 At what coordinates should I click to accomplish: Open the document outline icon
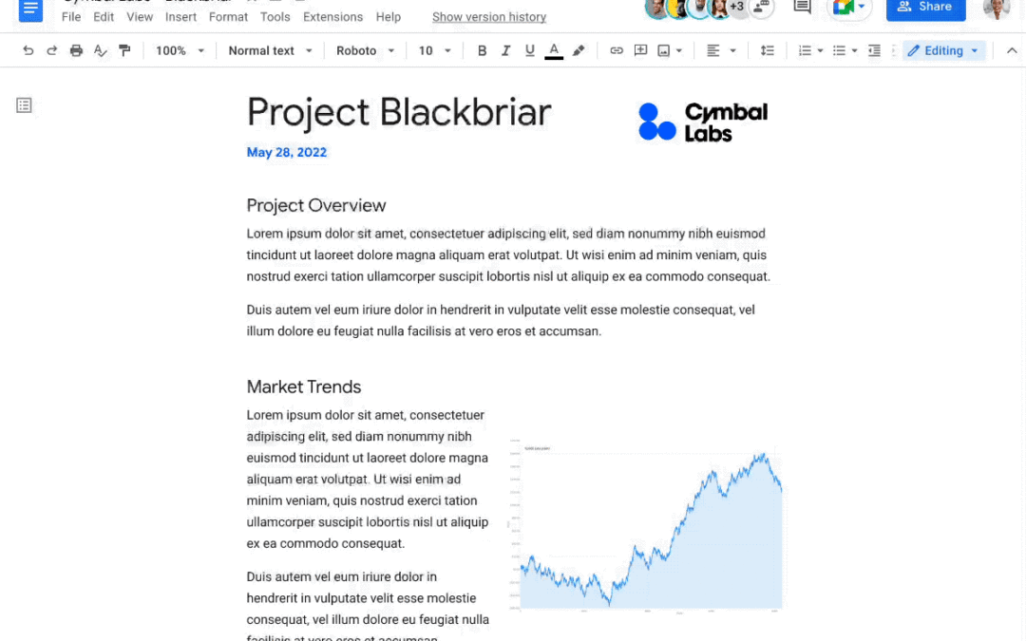[24, 105]
